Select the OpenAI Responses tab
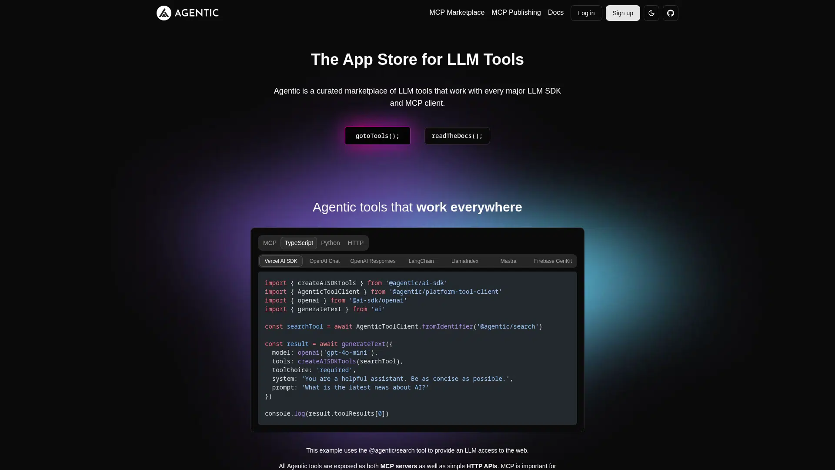This screenshot has width=835, height=470. point(373,261)
